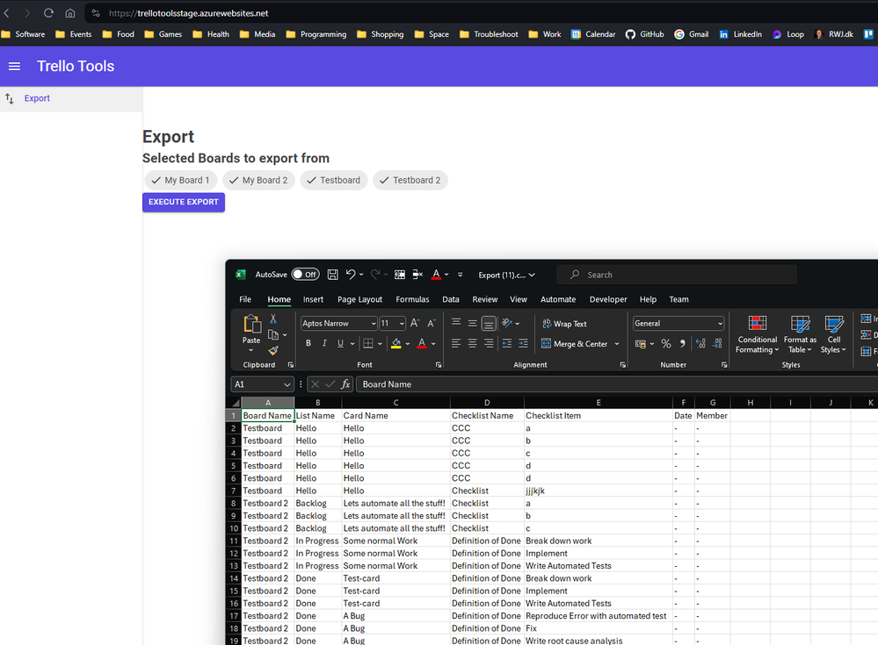Screen dimensions: 878x645
Task: Switch to the Formulas tab
Action: click(412, 299)
